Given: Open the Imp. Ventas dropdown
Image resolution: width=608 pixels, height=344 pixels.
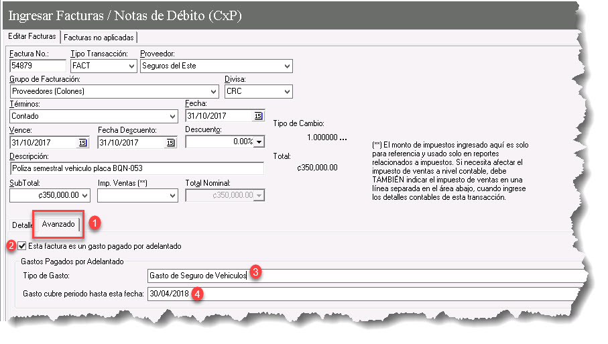Looking at the screenshot, I should 172,195.
